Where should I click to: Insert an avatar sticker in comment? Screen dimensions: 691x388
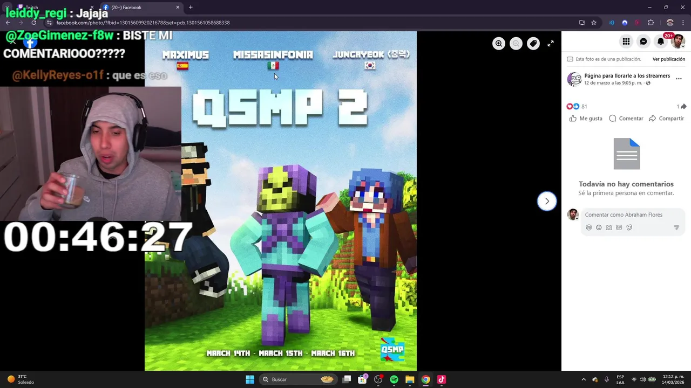(x=588, y=227)
